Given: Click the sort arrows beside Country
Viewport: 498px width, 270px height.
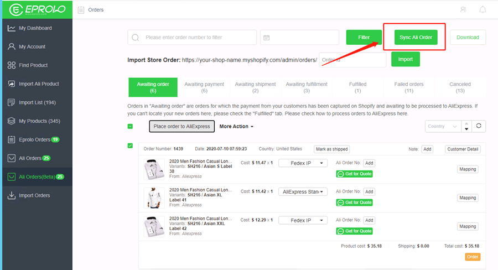Looking at the screenshot, I should pyautogui.click(x=466, y=126).
